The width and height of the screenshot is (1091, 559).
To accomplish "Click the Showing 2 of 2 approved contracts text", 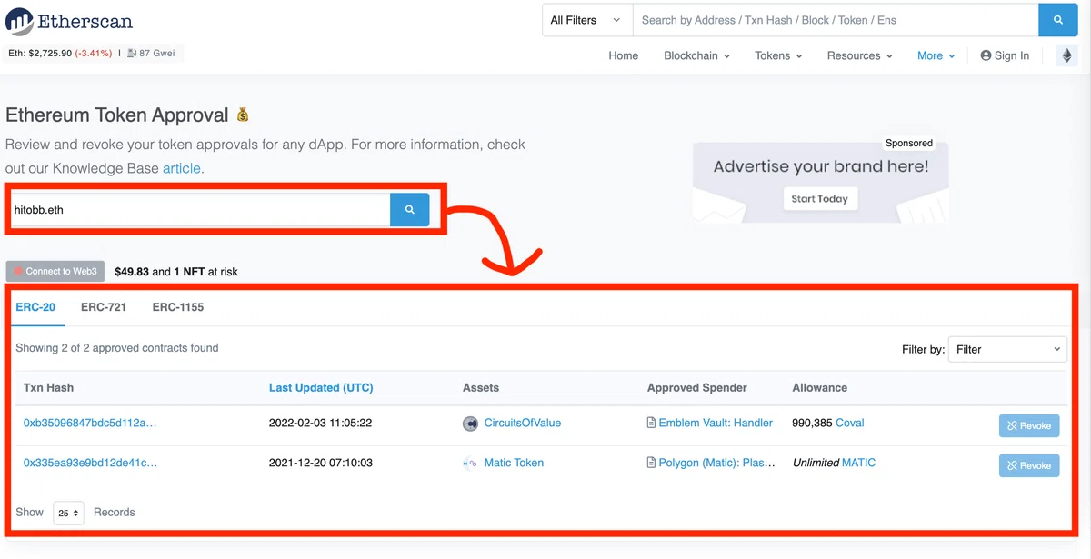I will click(117, 347).
